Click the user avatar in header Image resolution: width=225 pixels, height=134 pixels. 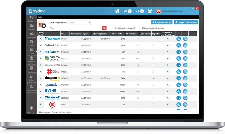[158, 11]
